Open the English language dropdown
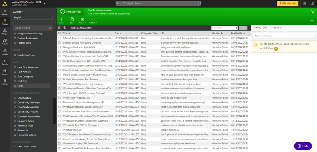The width and height of the screenshot is (317, 152). tap(33, 17)
